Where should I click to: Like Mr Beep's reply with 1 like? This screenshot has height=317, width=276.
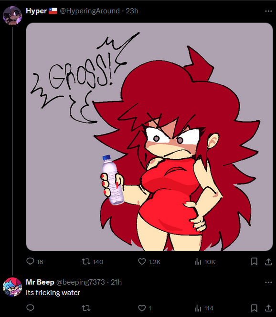coord(145,308)
